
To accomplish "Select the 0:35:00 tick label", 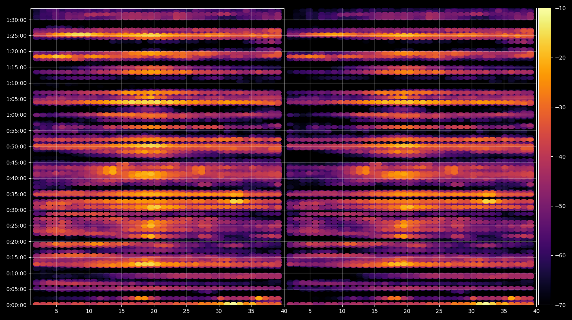I will click(x=16, y=194).
